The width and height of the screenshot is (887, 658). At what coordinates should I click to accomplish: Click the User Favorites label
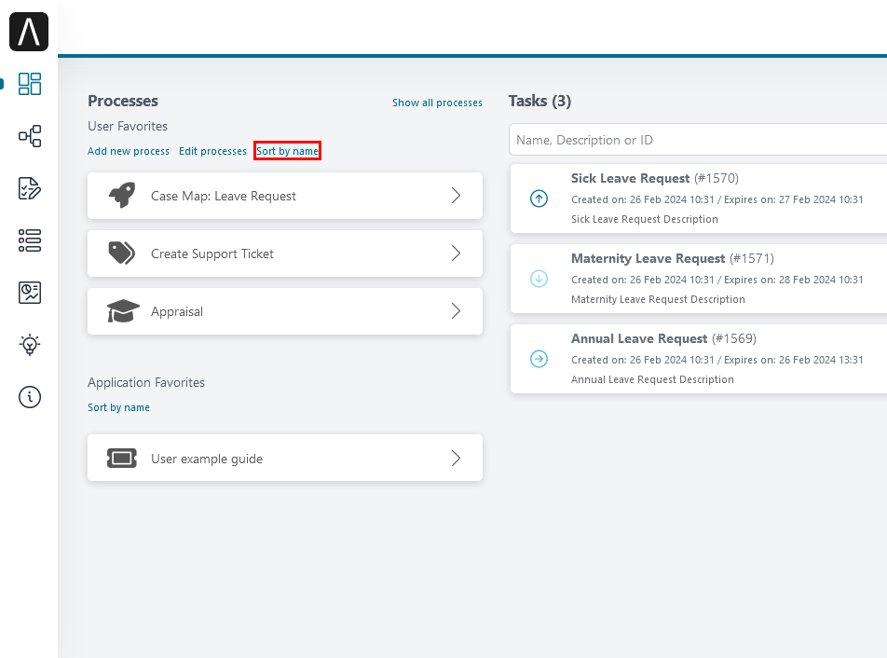(128, 126)
